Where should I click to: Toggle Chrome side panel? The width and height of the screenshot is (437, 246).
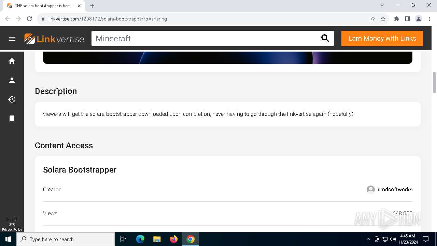[408, 19]
